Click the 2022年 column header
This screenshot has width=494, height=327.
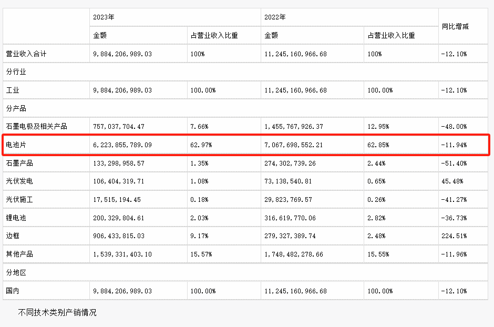pyautogui.click(x=275, y=17)
